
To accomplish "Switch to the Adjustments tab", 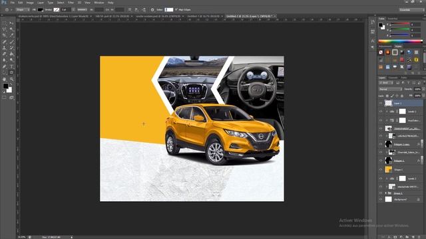I will 385,46.
